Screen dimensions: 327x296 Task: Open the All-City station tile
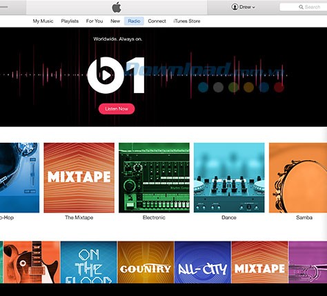(x=203, y=262)
